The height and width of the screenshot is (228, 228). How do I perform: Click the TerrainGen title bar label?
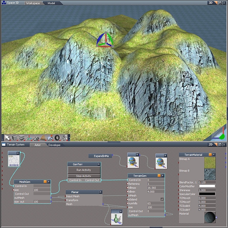(x=140, y=176)
